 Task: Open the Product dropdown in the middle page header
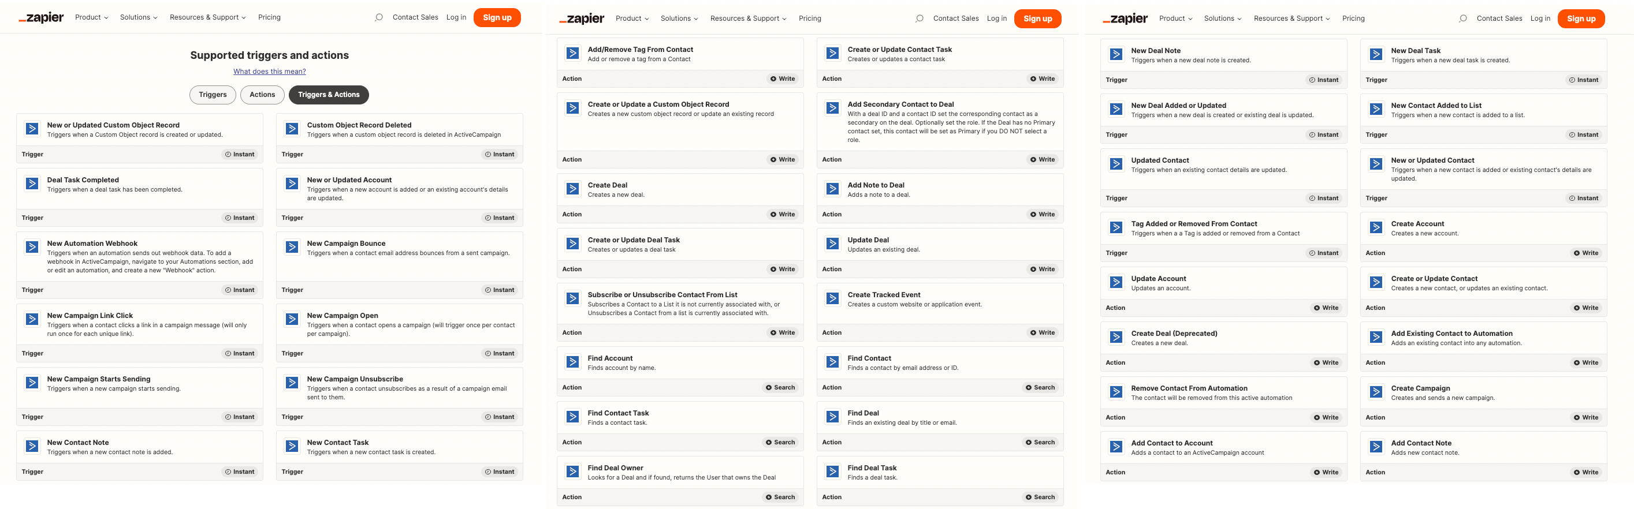click(x=632, y=19)
